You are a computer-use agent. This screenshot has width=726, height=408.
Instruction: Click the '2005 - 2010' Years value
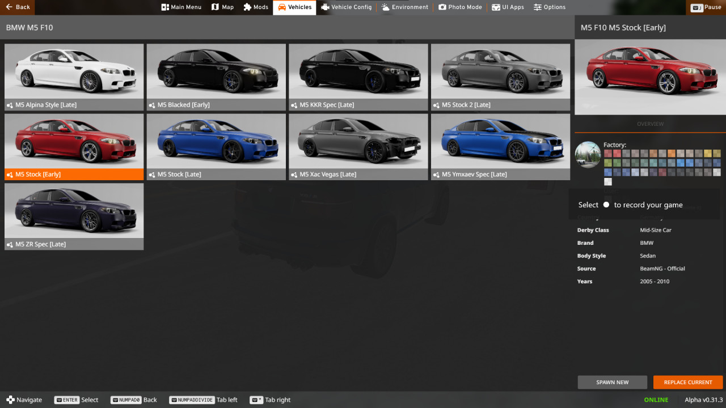point(655,282)
